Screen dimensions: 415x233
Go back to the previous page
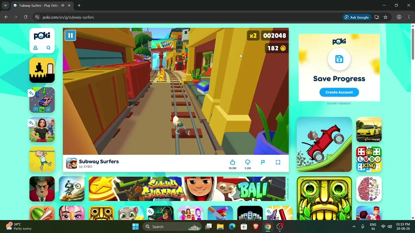click(x=6, y=17)
